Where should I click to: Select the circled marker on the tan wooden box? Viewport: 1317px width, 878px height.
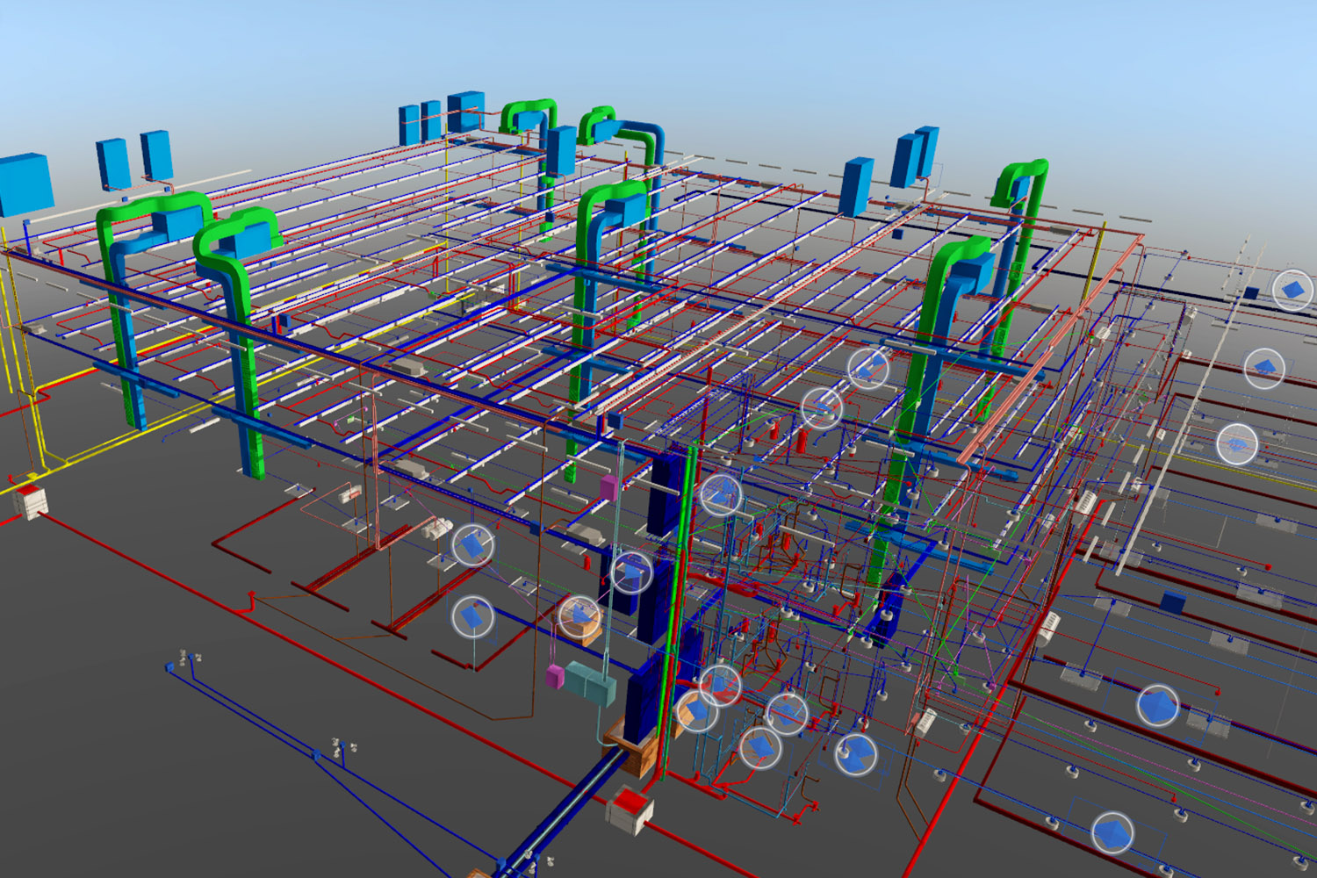coord(579,616)
